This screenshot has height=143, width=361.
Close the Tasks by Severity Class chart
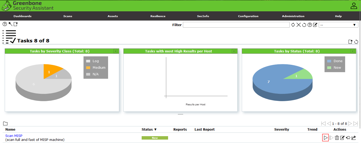pyautogui.click(x=115, y=51)
